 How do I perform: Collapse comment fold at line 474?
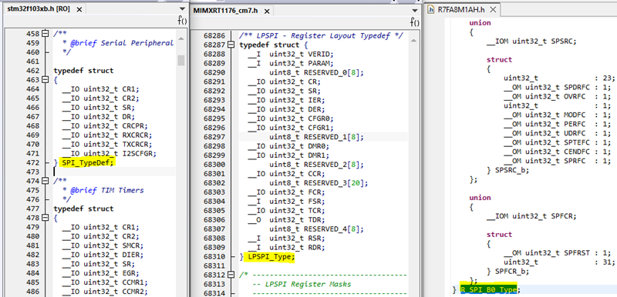click(x=45, y=181)
